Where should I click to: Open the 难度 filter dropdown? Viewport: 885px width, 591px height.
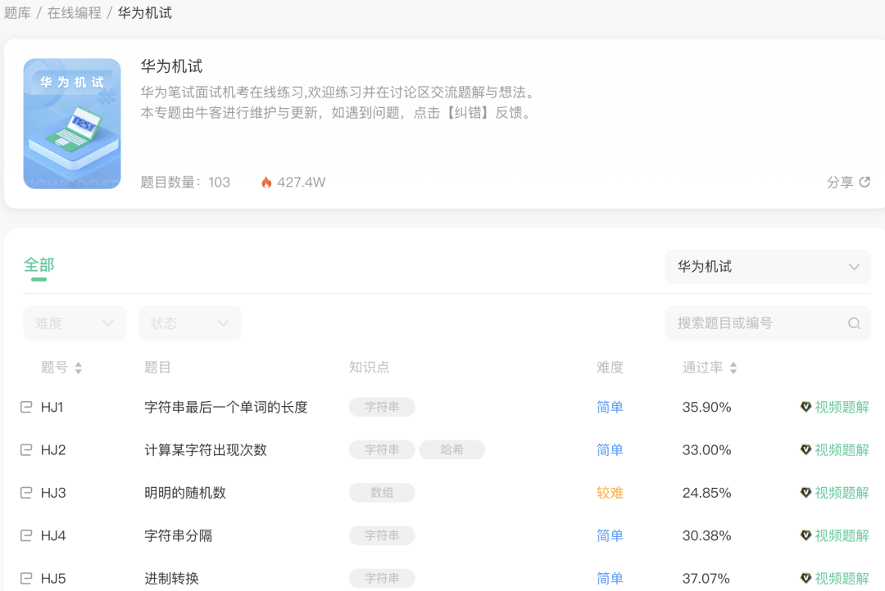75,323
